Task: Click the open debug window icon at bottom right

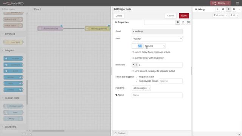Action: 239,134
